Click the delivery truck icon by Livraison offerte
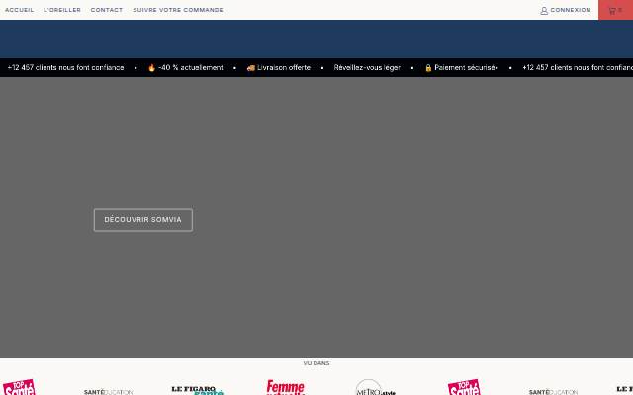Viewport: 633px width, 395px height. click(x=250, y=68)
